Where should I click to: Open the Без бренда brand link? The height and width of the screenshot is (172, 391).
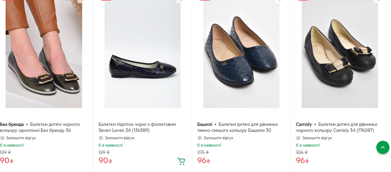(12, 124)
